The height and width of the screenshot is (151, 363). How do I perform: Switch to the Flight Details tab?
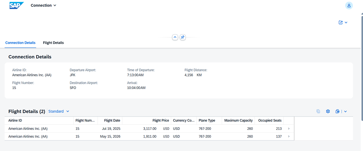tap(53, 43)
